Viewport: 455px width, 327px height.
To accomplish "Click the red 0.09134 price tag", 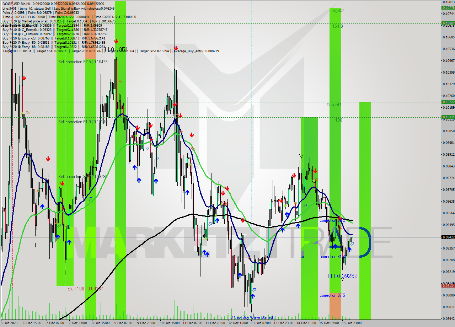I will 448,285.
